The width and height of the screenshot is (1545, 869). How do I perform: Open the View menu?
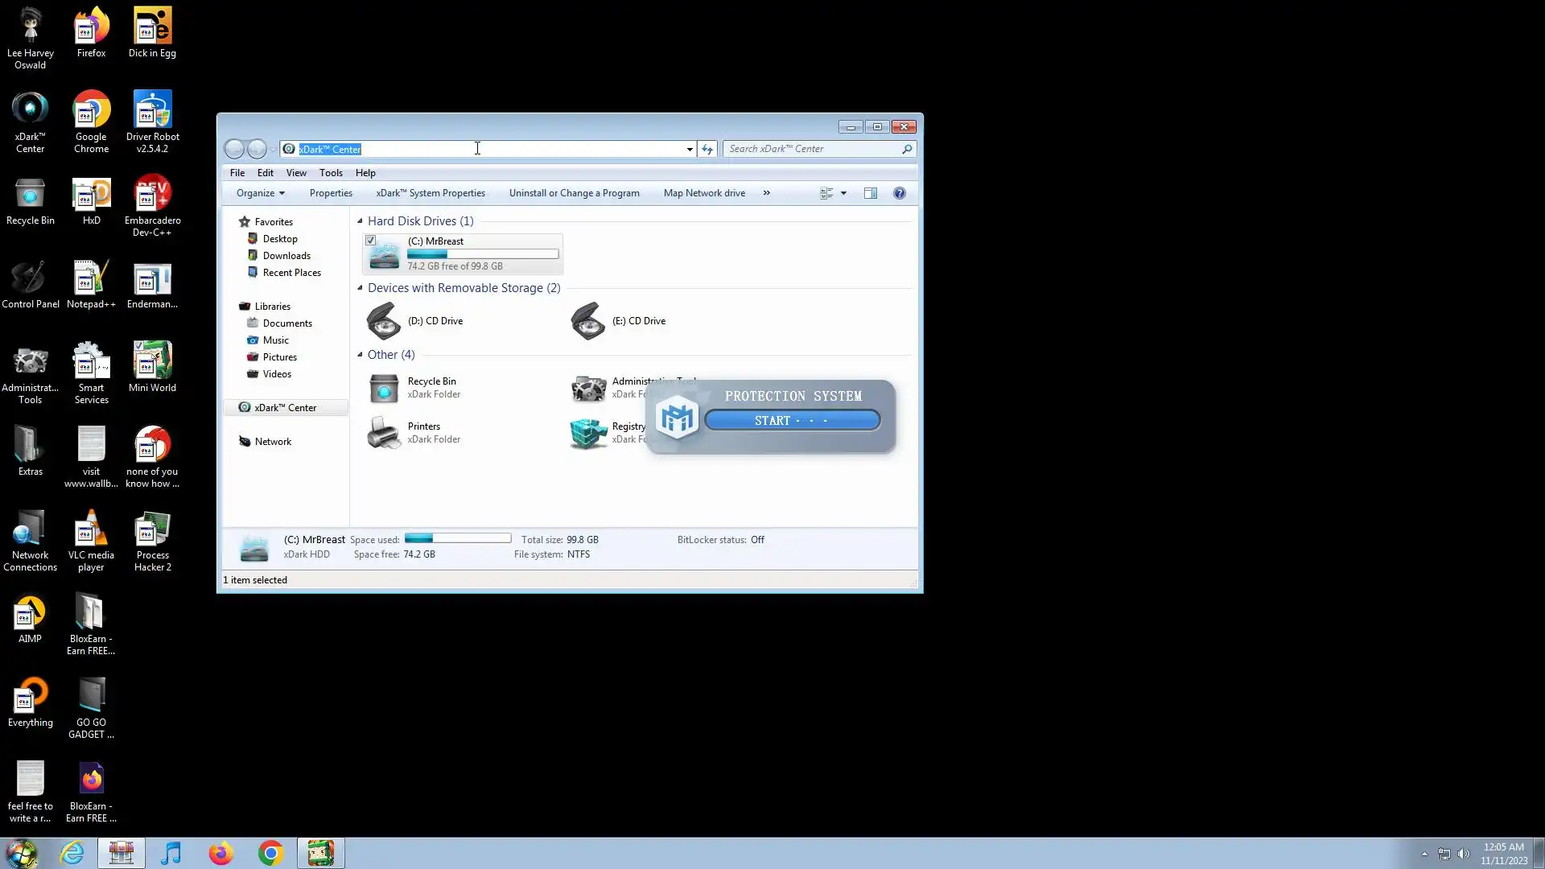point(296,173)
